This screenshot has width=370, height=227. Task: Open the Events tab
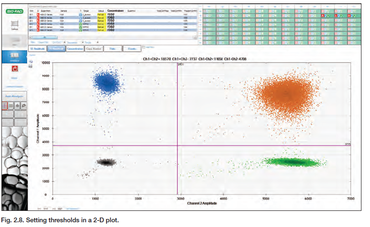[131, 48]
